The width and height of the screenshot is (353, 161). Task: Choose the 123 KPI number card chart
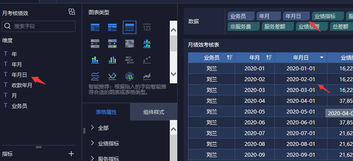[147, 28]
